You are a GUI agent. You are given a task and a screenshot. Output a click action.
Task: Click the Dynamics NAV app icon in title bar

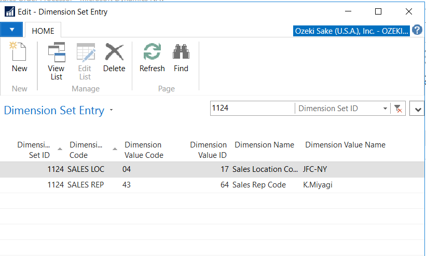(x=10, y=12)
